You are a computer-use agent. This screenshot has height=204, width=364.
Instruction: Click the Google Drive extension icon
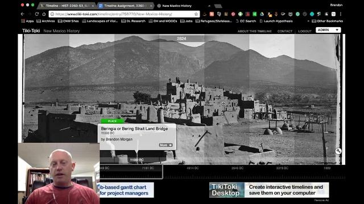pyautogui.click(x=262, y=14)
